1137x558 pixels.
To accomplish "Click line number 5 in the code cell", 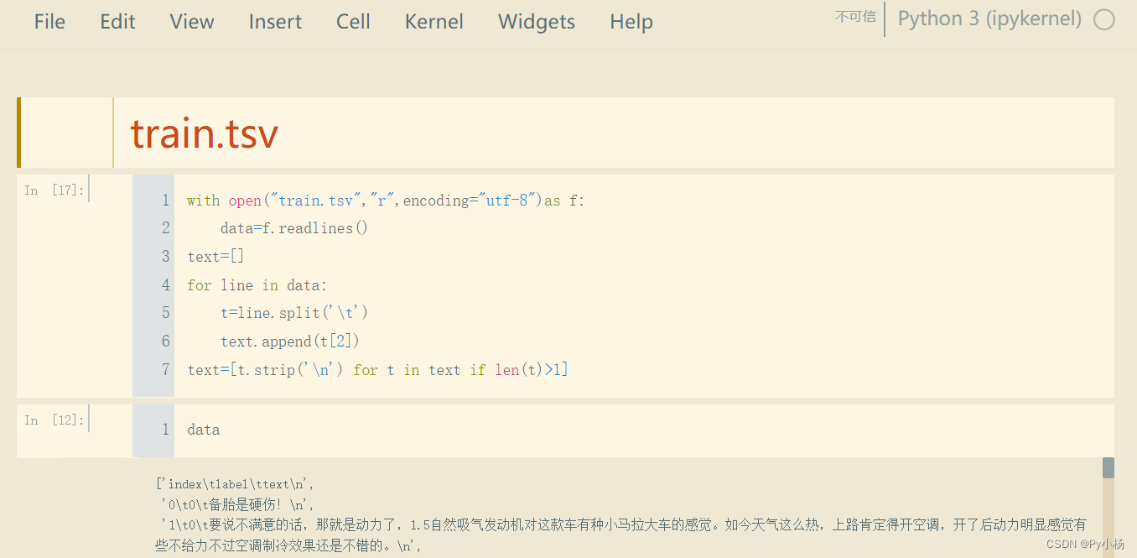I will tap(165, 312).
